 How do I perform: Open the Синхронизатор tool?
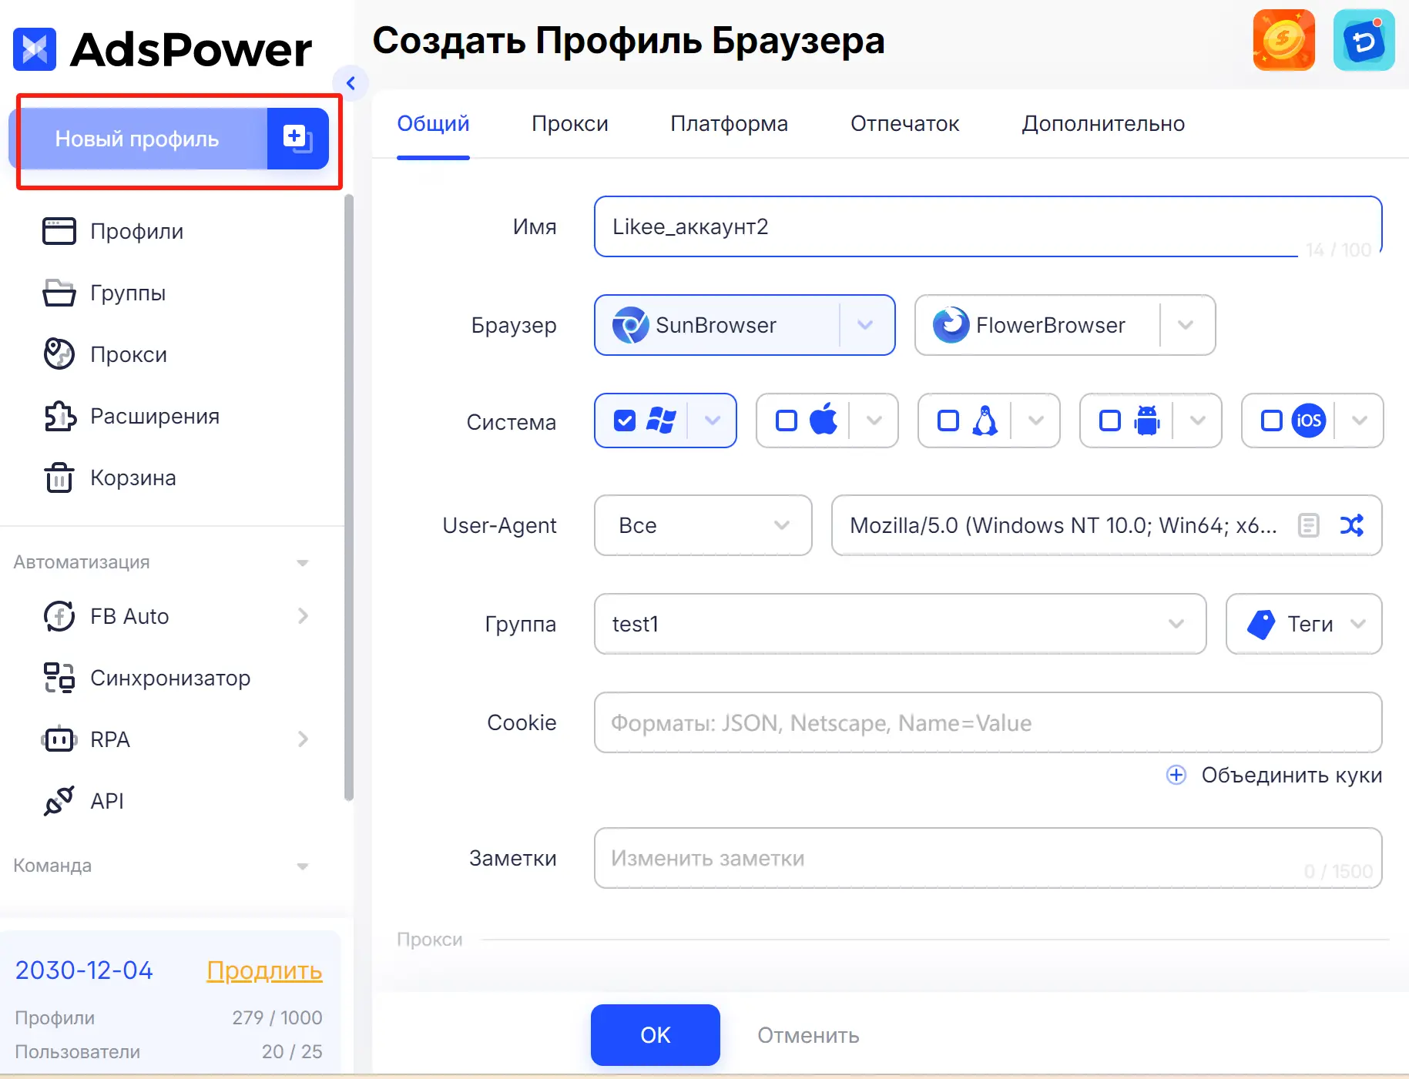(x=169, y=678)
